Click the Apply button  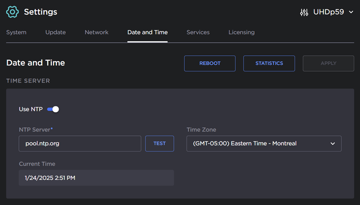[328, 63]
